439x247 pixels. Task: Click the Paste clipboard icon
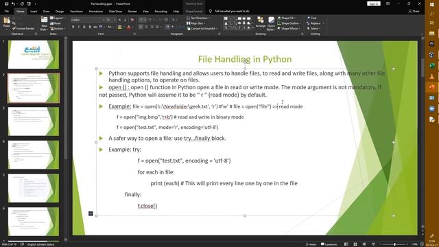pos(7,21)
